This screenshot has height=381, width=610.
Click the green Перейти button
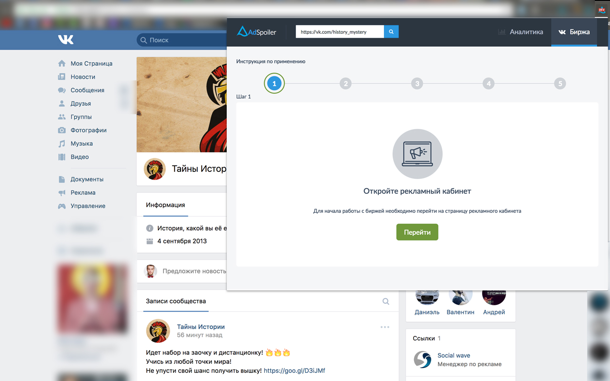[x=417, y=232]
